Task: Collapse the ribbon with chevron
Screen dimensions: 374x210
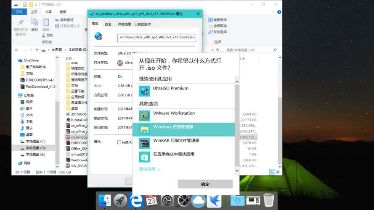Action: pyautogui.click(x=273, y=12)
